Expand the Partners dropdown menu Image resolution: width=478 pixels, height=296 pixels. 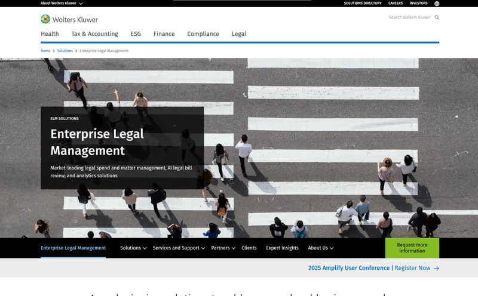pos(223,248)
